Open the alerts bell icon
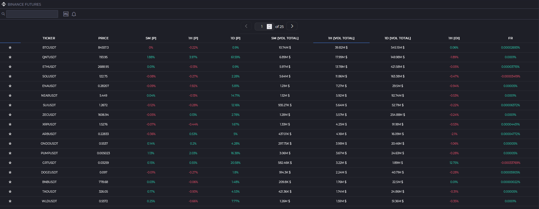Screen dimensions: 539x209 pyautogui.click(x=74, y=14)
